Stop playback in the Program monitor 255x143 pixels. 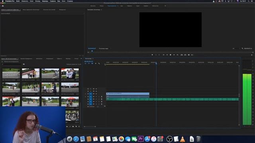(171, 55)
